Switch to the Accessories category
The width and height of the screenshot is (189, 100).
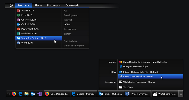[70, 29]
